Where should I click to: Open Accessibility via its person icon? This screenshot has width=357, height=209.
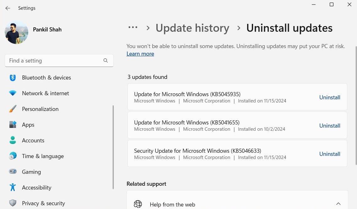(13, 188)
